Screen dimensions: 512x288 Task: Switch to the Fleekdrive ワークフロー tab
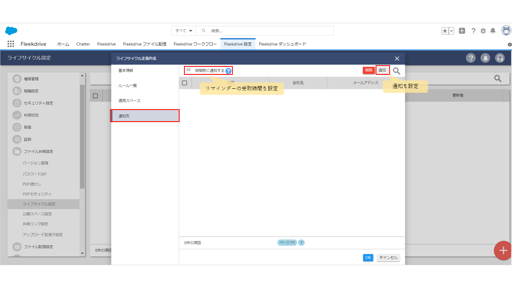pyautogui.click(x=195, y=44)
